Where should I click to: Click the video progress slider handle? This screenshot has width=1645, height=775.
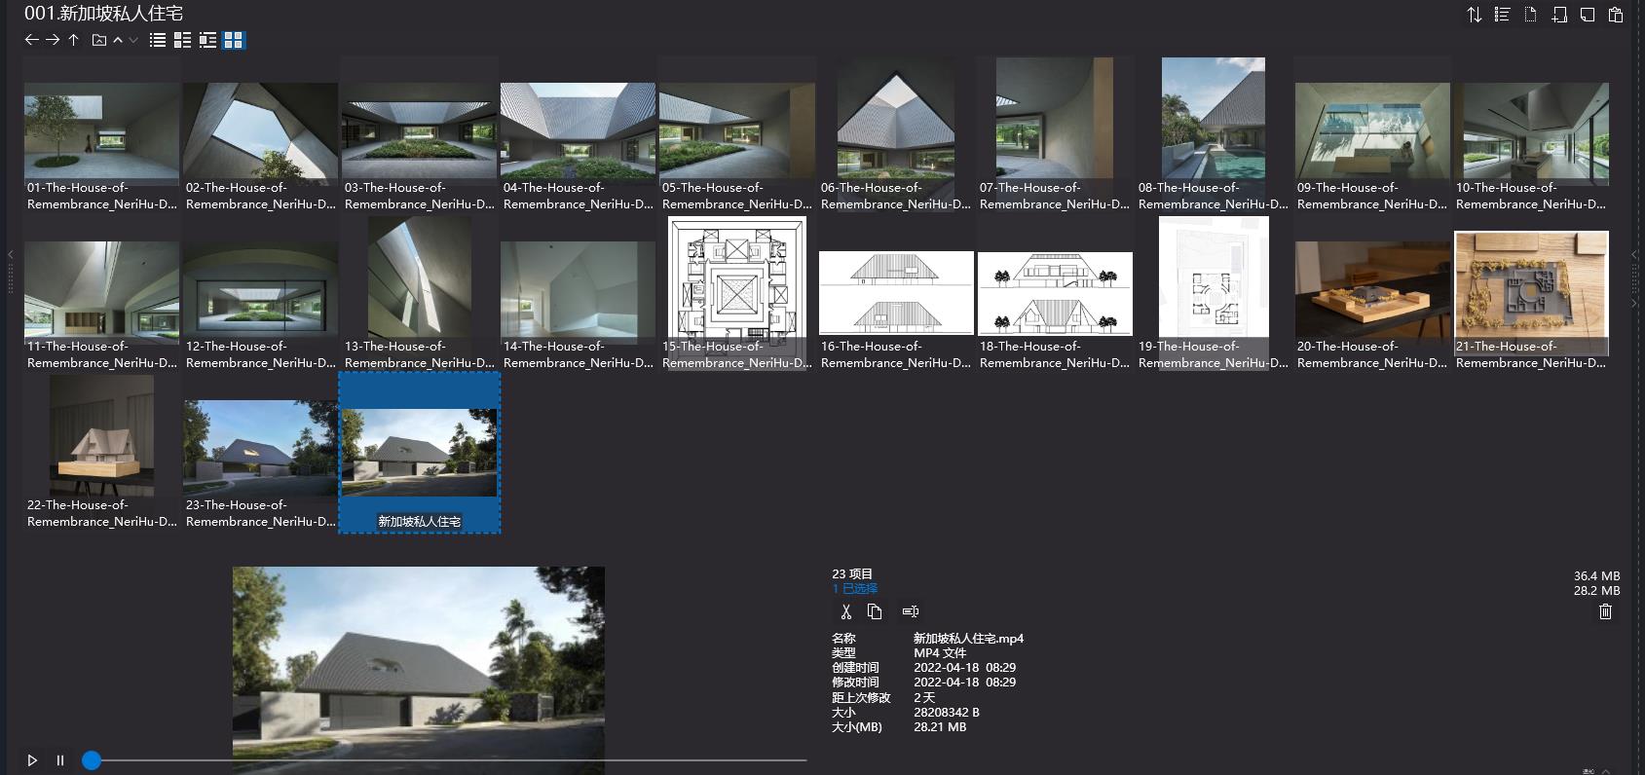pyautogui.click(x=92, y=760)
